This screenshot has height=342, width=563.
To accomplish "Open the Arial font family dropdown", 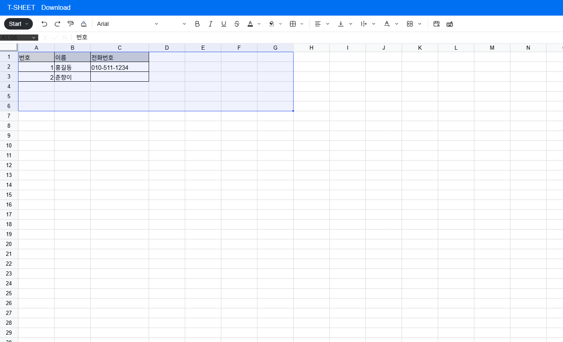I will tap(127, 24).
